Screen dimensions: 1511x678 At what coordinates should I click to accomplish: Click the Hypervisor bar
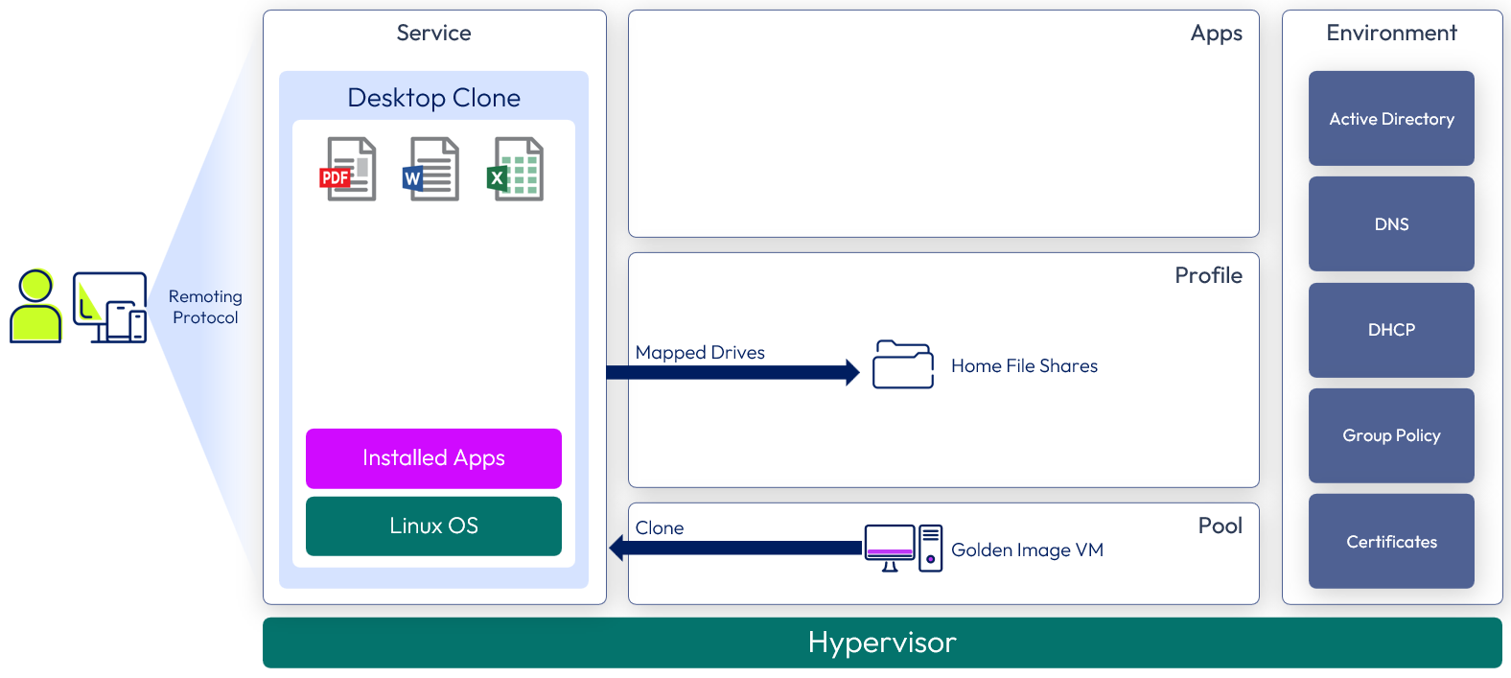[882, 643]
